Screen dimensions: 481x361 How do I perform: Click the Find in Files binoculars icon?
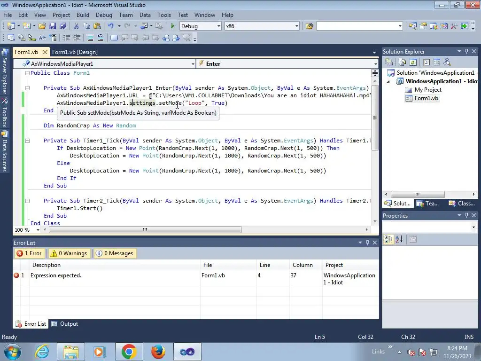tap(309, 26)
